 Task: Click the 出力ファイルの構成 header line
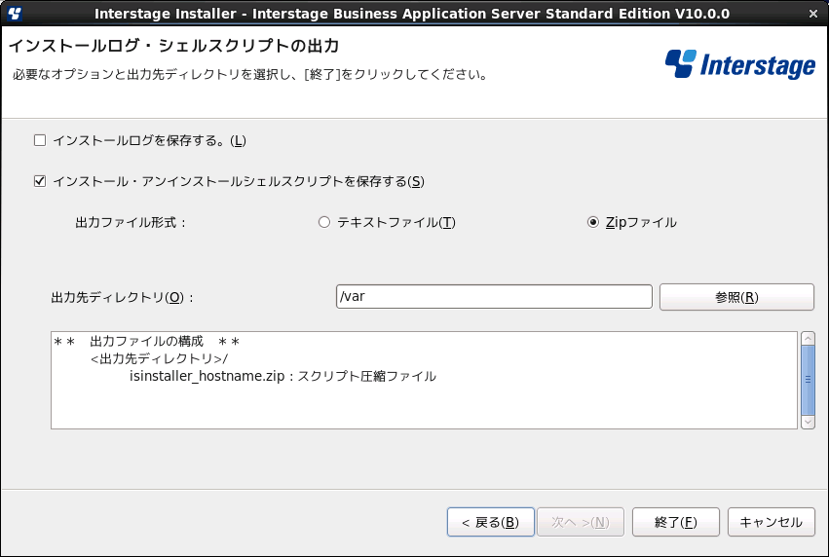coord(146,342)
